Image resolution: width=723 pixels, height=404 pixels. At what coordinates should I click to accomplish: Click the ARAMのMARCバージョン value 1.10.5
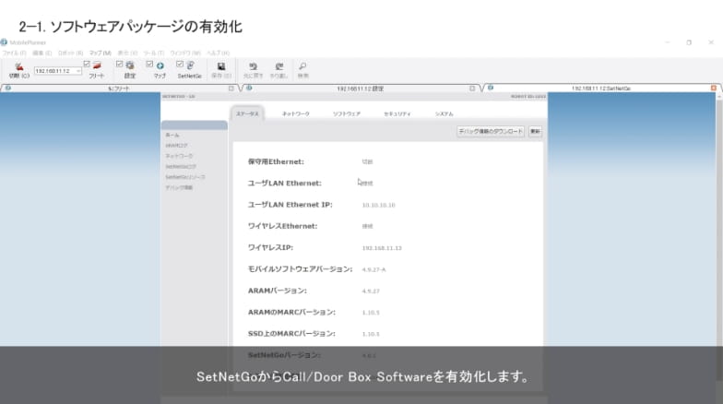click(371, 313)
